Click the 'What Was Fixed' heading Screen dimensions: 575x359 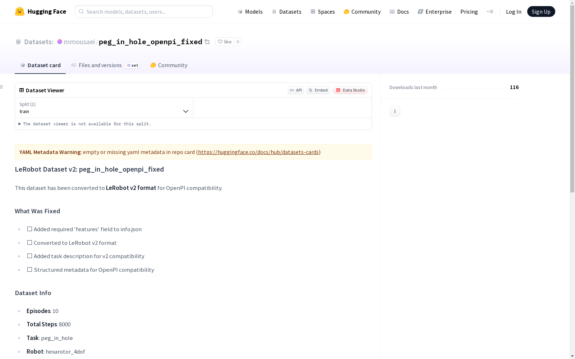click(37, 211)
